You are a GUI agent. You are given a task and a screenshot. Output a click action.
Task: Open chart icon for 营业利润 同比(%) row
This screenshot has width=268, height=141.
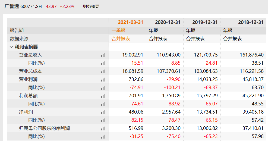coord(103,88)
